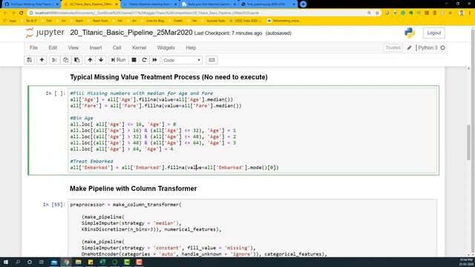Run the selected cell
Image resolution: width=475 pixels, height=267 pixels.
(x=118, y=60)
